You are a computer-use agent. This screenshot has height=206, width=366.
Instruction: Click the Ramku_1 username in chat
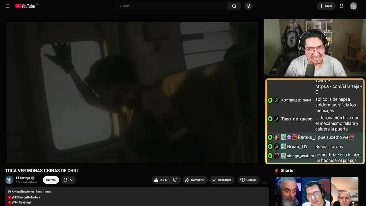[x=307, y=137]
